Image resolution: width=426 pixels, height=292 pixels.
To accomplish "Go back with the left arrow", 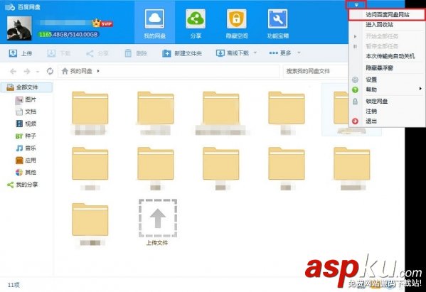I will pos(13,71).
